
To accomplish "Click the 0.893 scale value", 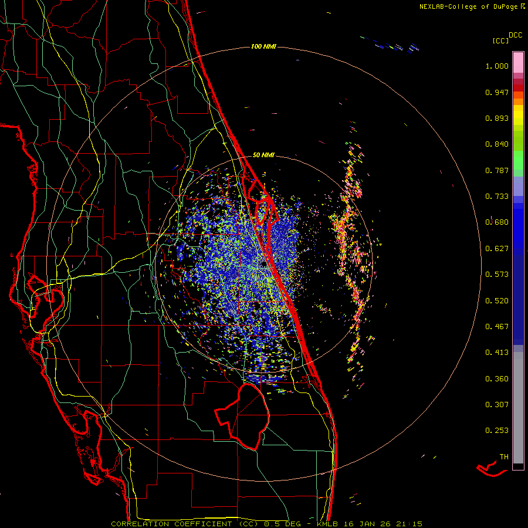I will 497,118.
